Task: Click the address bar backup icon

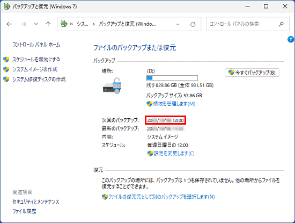Action: [x=64, y=24]
